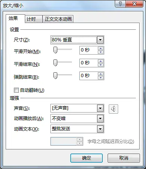Increase 弹跳结束 seconds with up arrow
The width and height of the screenshot is (146, 169).
[100, 74]
